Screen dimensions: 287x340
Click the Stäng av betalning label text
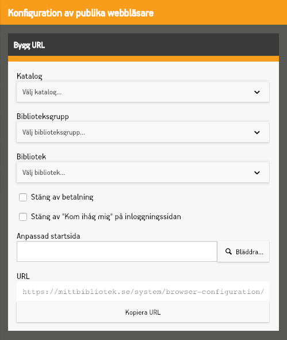(x=62, y=197)
